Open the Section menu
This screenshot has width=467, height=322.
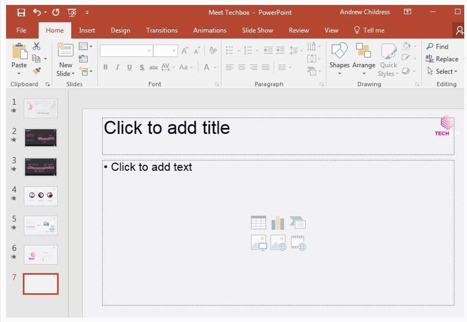click(86, 72)
